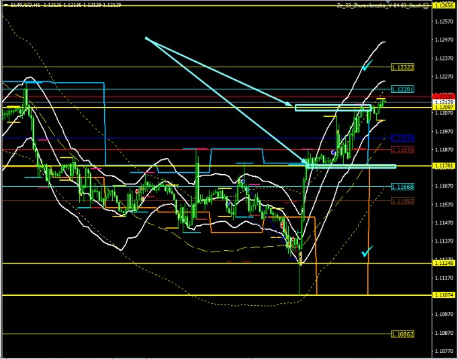Click the small triangle beside the EURUSD,H1 title
This screenshot has height=359, width=458.
(4, 5)
